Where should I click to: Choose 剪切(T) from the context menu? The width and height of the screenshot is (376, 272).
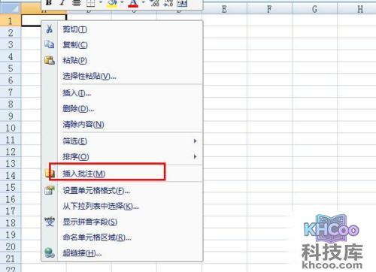(122, 29)
